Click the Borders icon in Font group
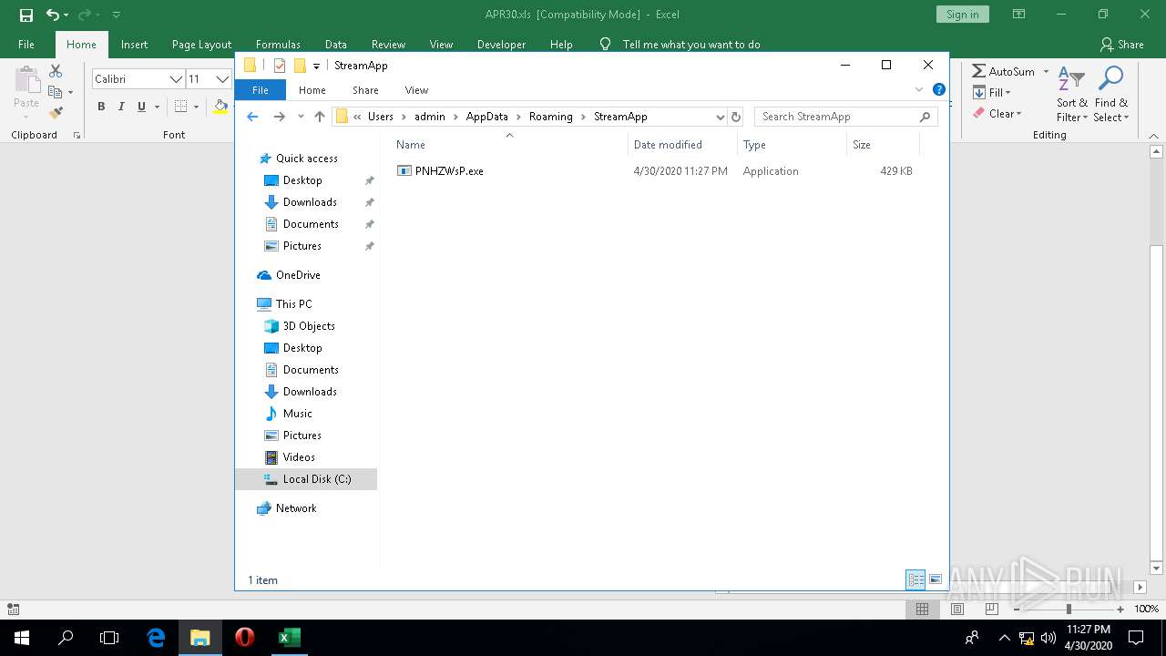 (180, 107)
